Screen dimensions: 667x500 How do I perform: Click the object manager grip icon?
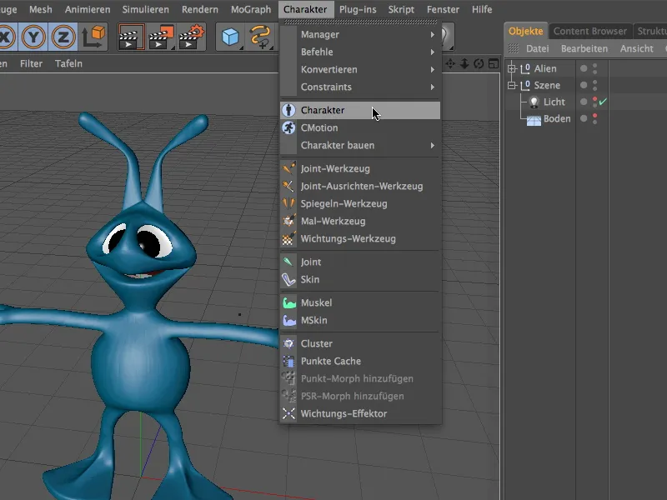514,49
